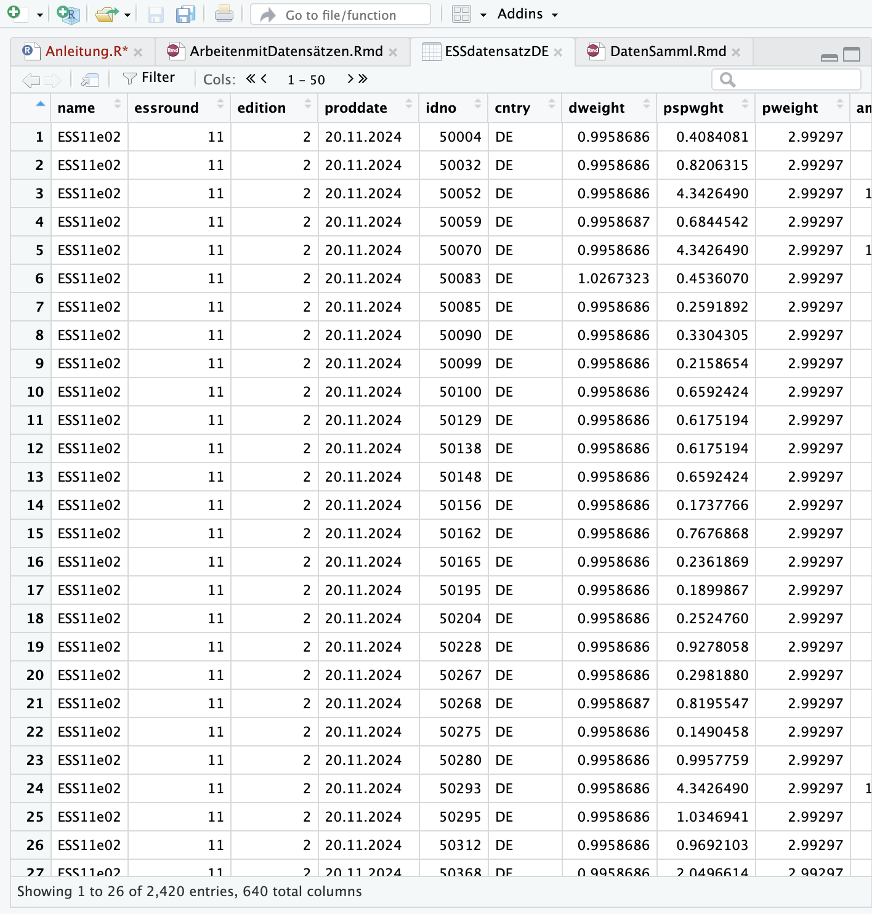Sort by the dweight column header
872x914 pixels.
point(609,108)
